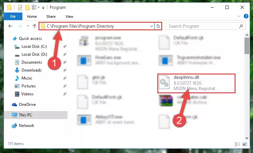Open Videos in sidebar

point(27,94)
